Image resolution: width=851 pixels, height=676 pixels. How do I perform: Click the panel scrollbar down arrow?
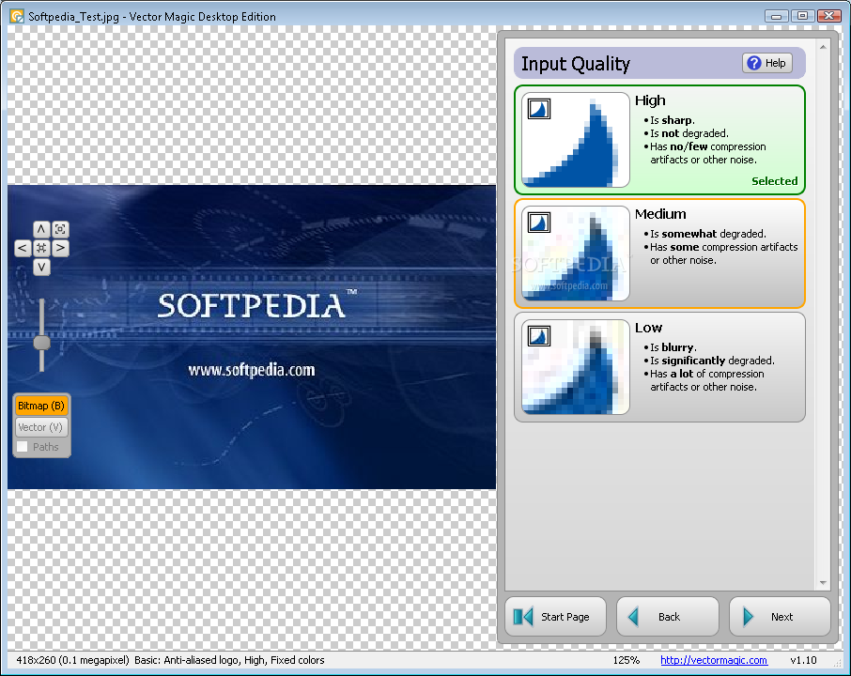[823, 583]
